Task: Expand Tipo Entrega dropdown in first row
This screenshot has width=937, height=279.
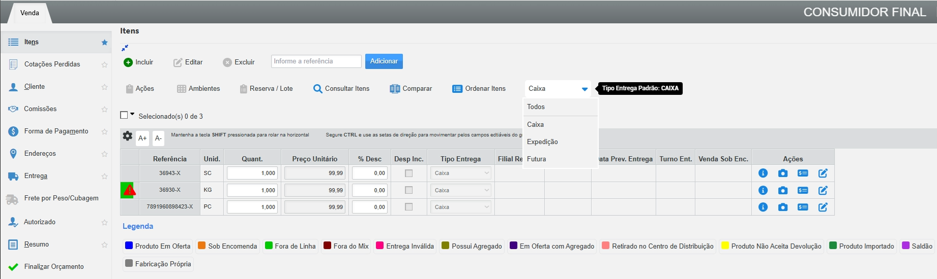Action: coord(460,173)
